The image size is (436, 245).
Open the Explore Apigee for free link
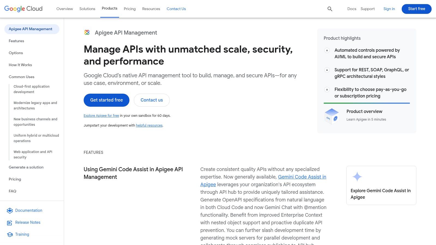tap(101, 116)
